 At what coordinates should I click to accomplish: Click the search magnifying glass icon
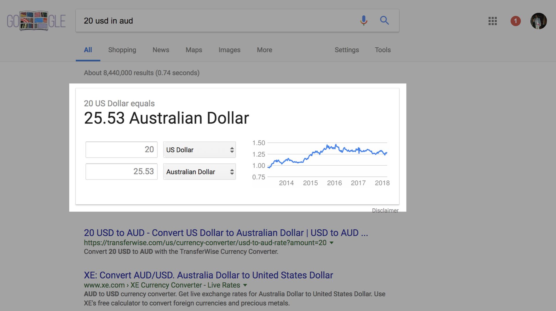385,21
